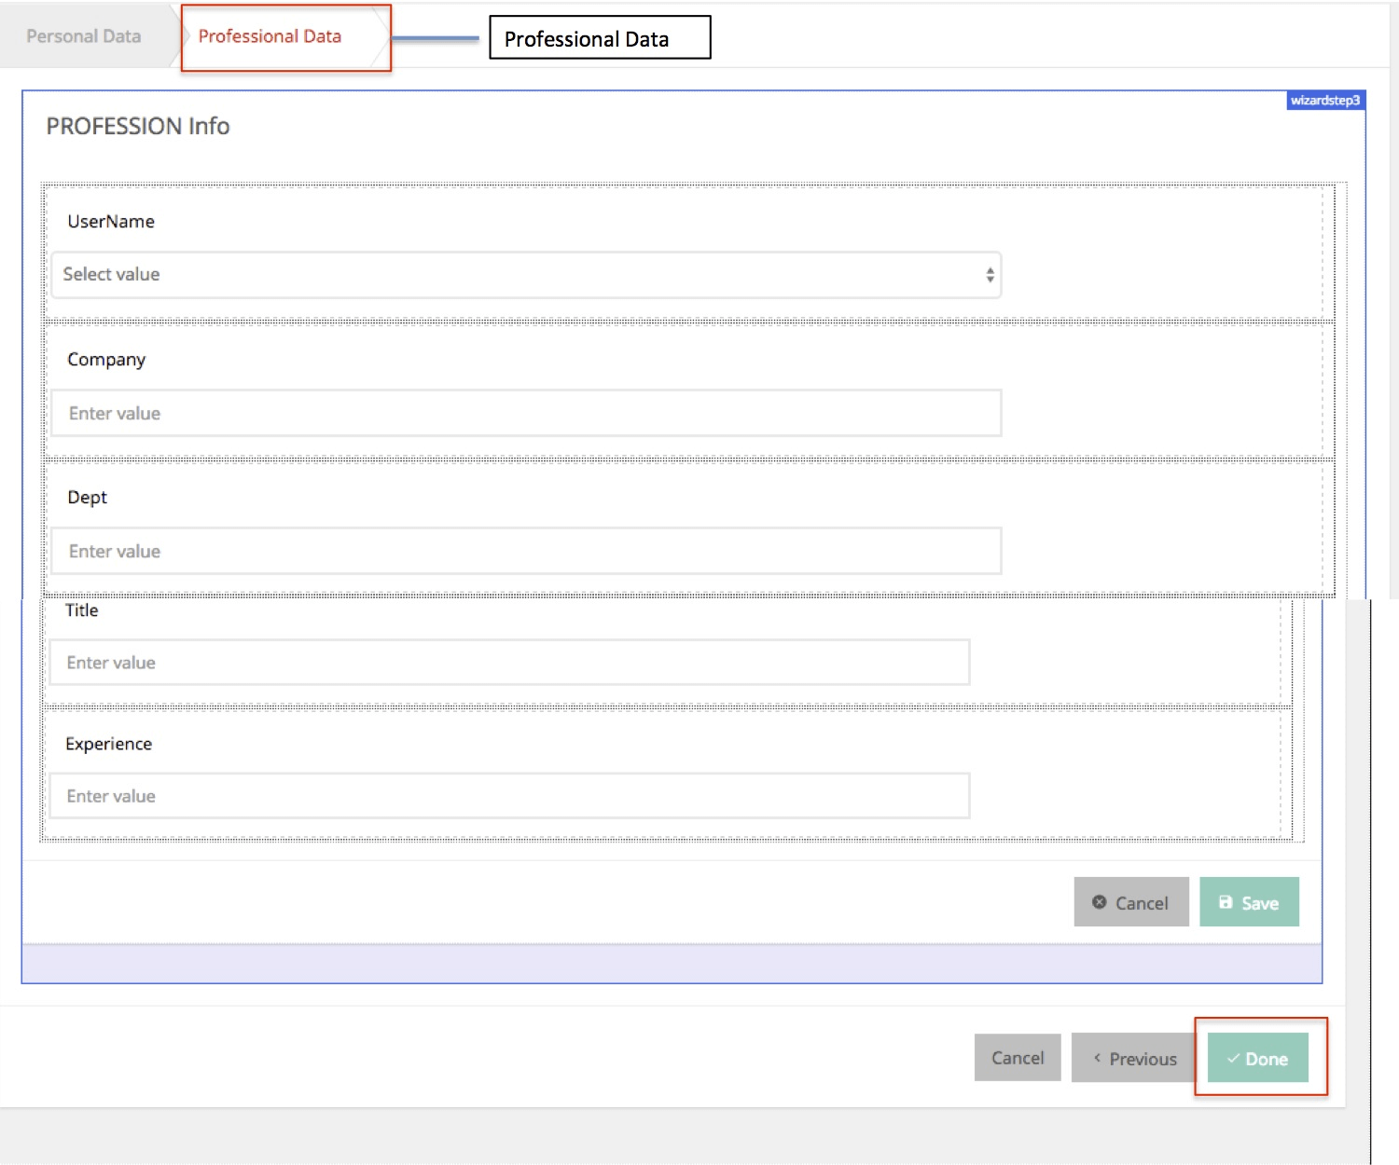This screenshot has width=1399, height=1165.
Task: Select the Professional Data tab
Action: pyautogui.click(x=270, y=36)
